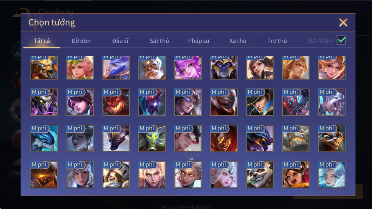Pick the pirate captain hero with hat

pos(260,102)
